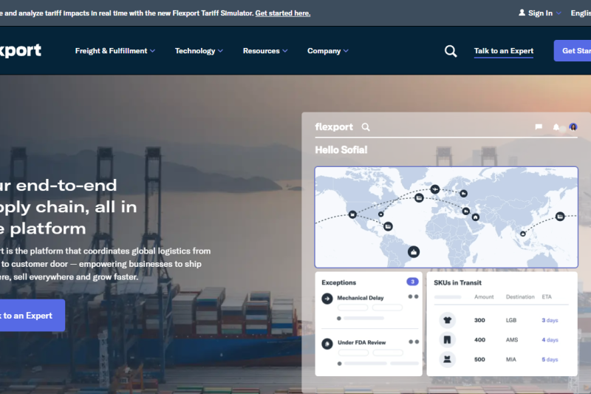Click the Get Started button

click(x=572, y=50)
